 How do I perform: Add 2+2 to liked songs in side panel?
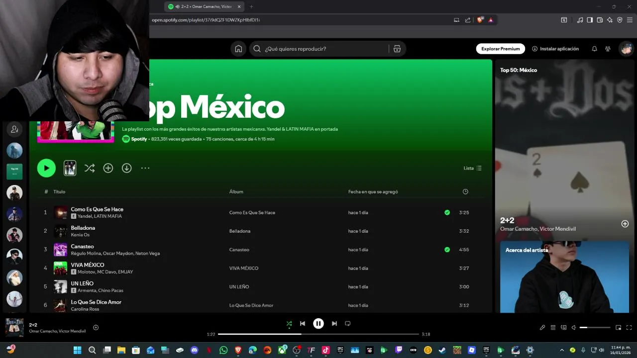tap(625, 224)
